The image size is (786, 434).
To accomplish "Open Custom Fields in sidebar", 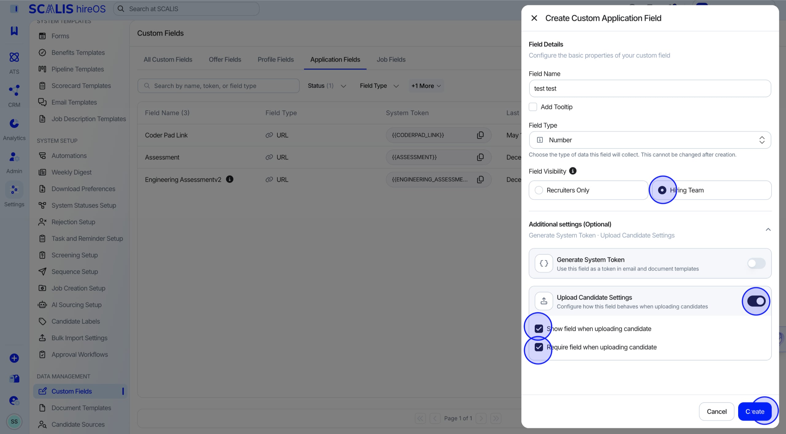I will [x=80, y=391].
